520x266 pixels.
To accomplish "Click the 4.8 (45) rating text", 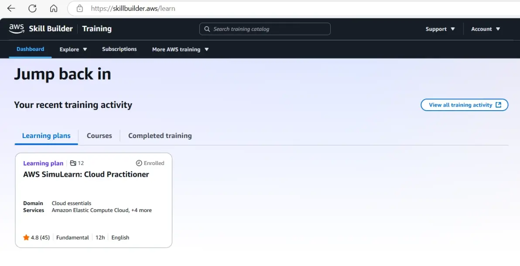I will 40,237.
